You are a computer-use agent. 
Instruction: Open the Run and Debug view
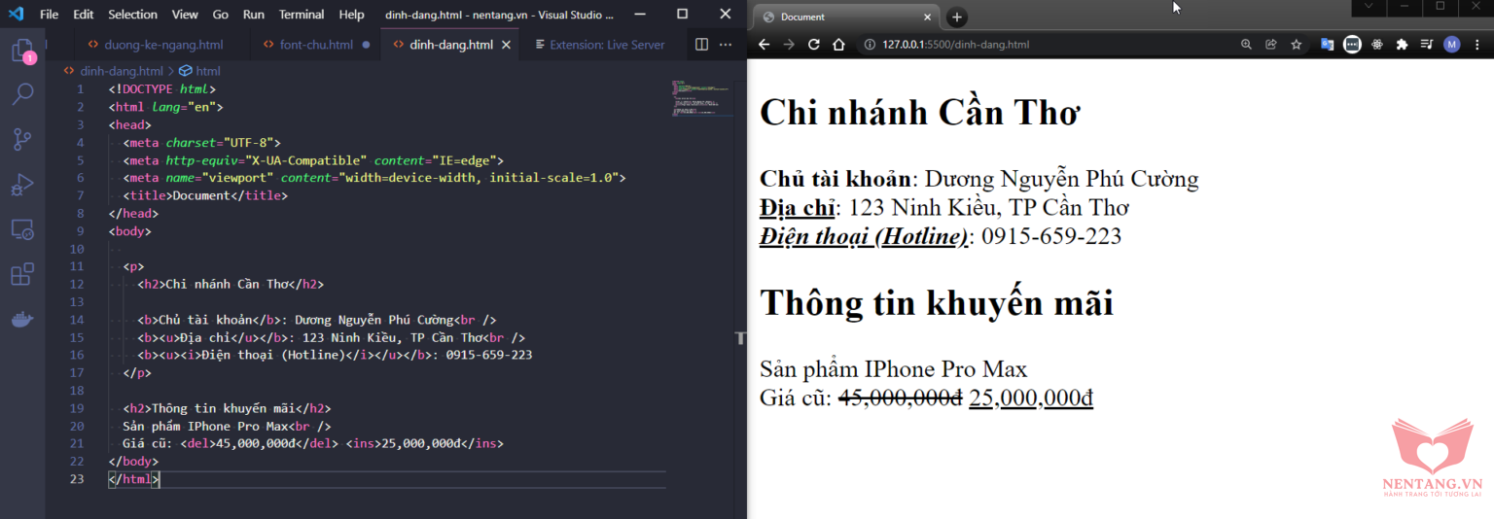[x=22, y=184]
